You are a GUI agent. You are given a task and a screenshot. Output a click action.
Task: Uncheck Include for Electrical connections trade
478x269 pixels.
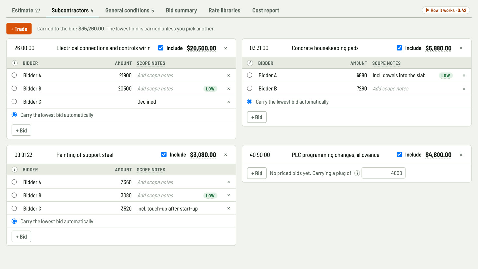[161, 48]
